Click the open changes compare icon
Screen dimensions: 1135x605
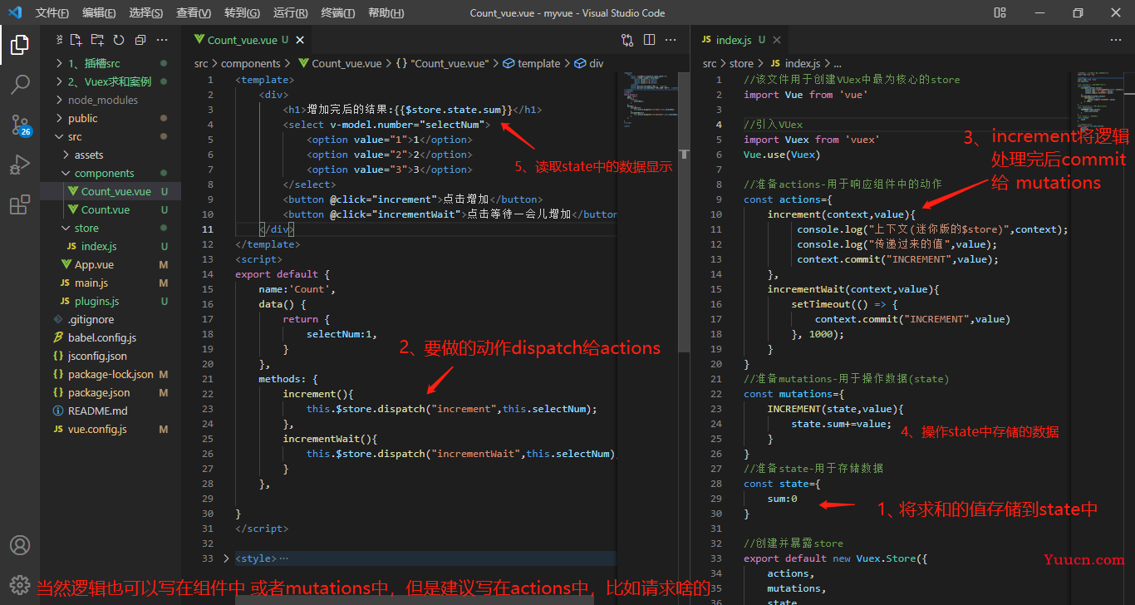click(627, 40)
